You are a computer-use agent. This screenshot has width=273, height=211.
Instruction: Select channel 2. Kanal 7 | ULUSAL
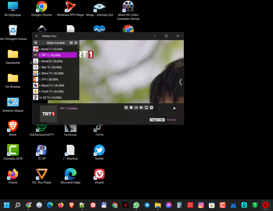pyautogui.click(x=55, y=49)
